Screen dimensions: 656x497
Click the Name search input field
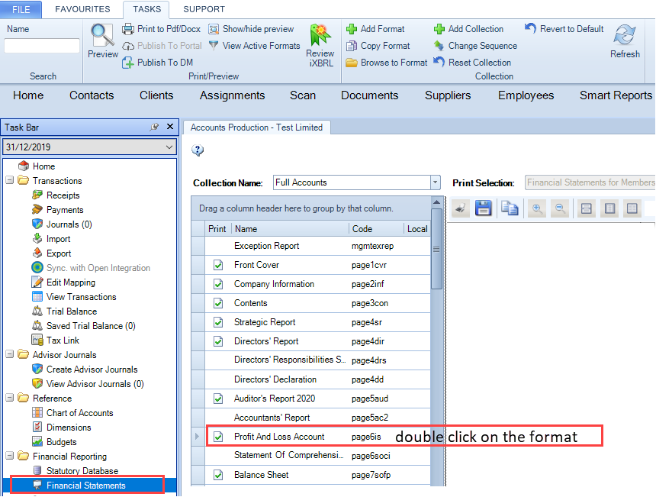tap(42, 46)
